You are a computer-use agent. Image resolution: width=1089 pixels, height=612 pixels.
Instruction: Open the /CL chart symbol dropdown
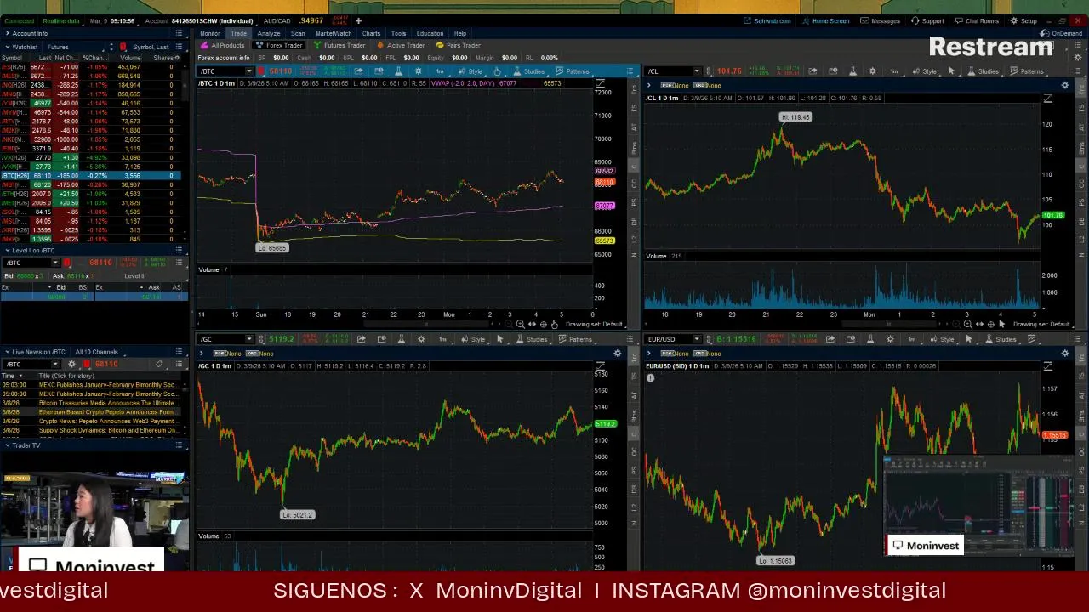[x=697, y=71]
